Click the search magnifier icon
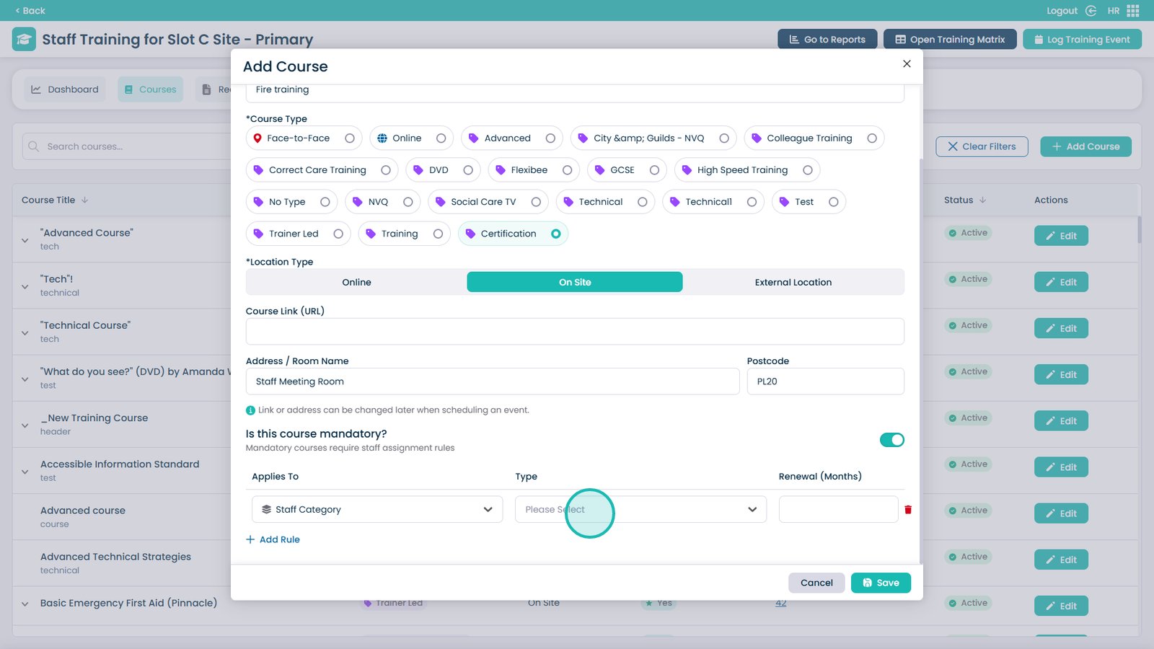Viewport: 1154px width, 649px height. pyautogui.click(x=34, y=146)
